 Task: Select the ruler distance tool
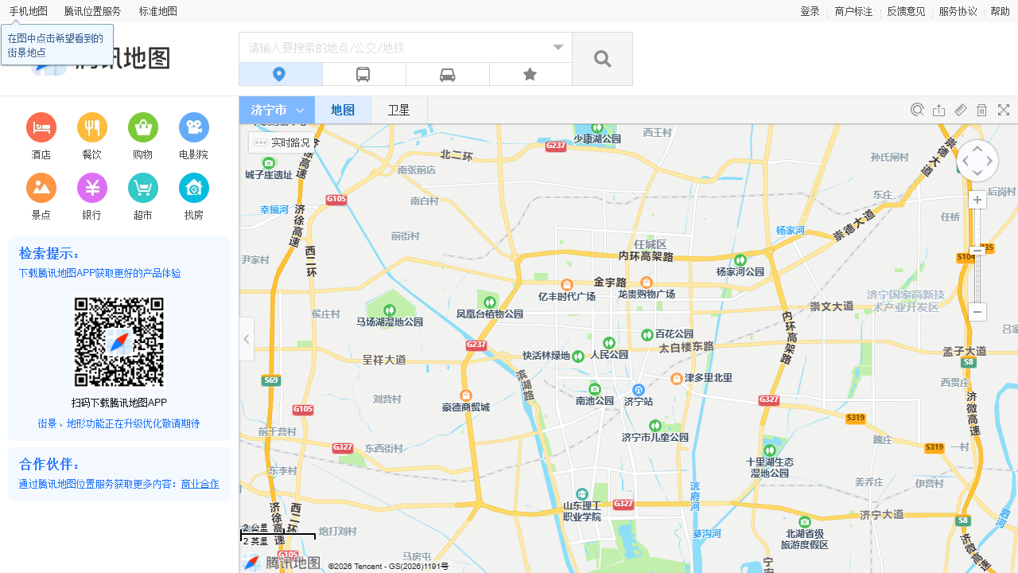[x=960, y=110]
